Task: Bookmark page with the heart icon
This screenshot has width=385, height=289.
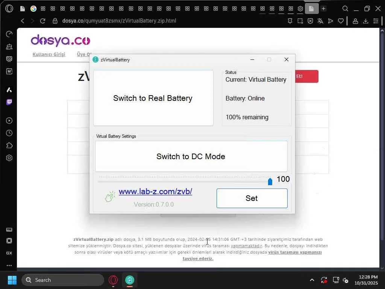Action: tap(341, 21)
